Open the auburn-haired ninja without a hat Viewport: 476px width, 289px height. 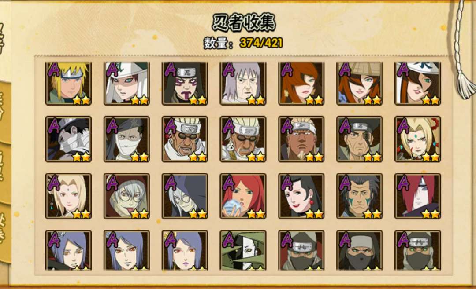pyautogui.click(x=301, y=83)
